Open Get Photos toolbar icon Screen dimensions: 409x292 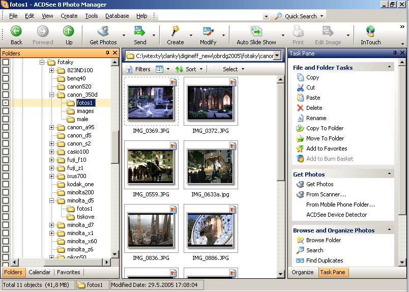pyautogui.click(x=103, y=31)
